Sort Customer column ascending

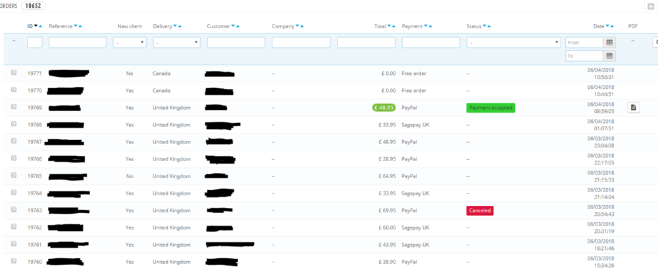(238, 26)
